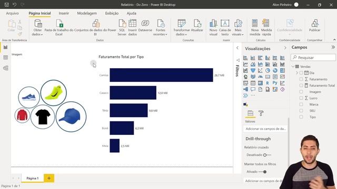Open the Obter dados dropdown
The width and height of the screenshot is (337, 189).
tap(37, 28)
